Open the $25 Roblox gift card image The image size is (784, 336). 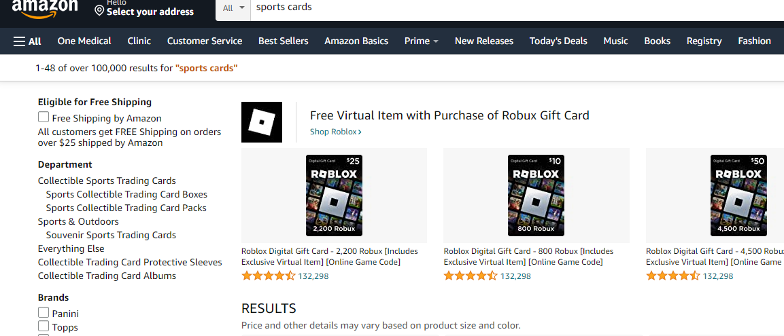(x=334, y=195)
